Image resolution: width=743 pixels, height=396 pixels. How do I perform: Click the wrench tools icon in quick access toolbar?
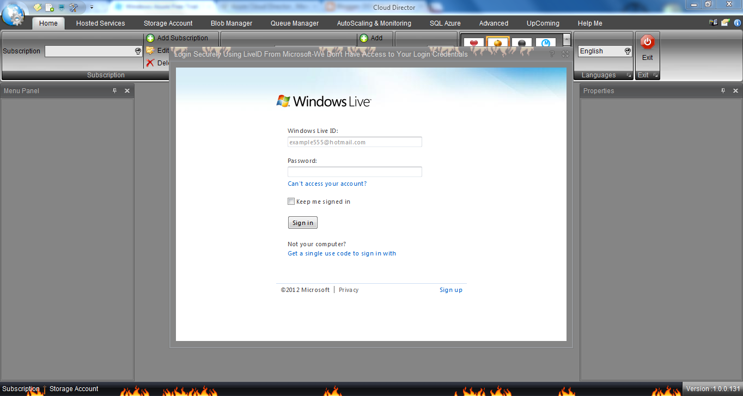click(x=74, y=8)
